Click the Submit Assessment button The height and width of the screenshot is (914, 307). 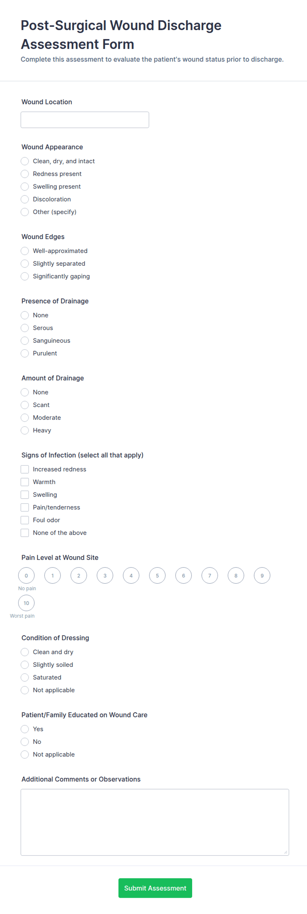(155, 888)
